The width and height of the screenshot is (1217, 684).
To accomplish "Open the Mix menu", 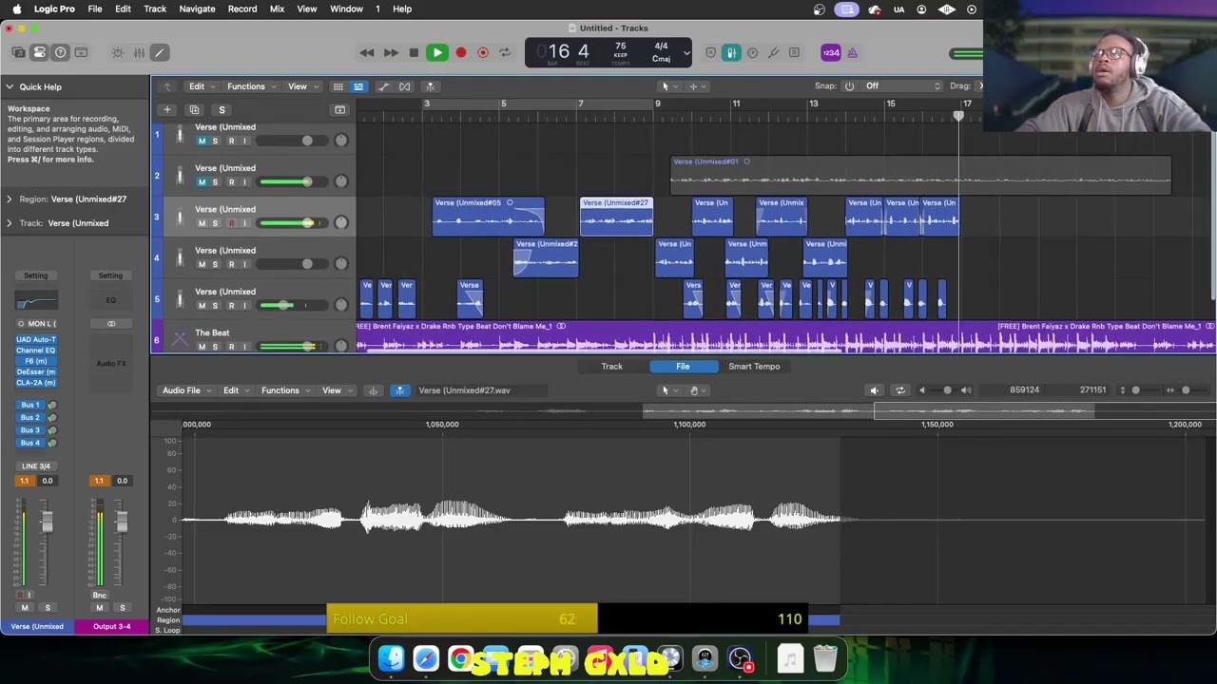I will [277, 9].
